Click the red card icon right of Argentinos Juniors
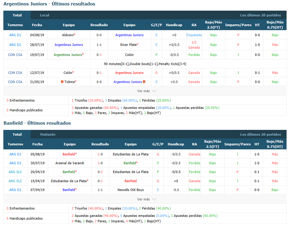This screenshot has height=226, width=289. (144, 82)
